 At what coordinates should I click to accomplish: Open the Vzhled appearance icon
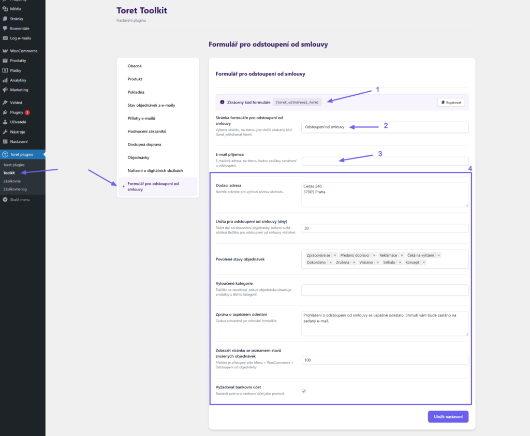[5, 101]
